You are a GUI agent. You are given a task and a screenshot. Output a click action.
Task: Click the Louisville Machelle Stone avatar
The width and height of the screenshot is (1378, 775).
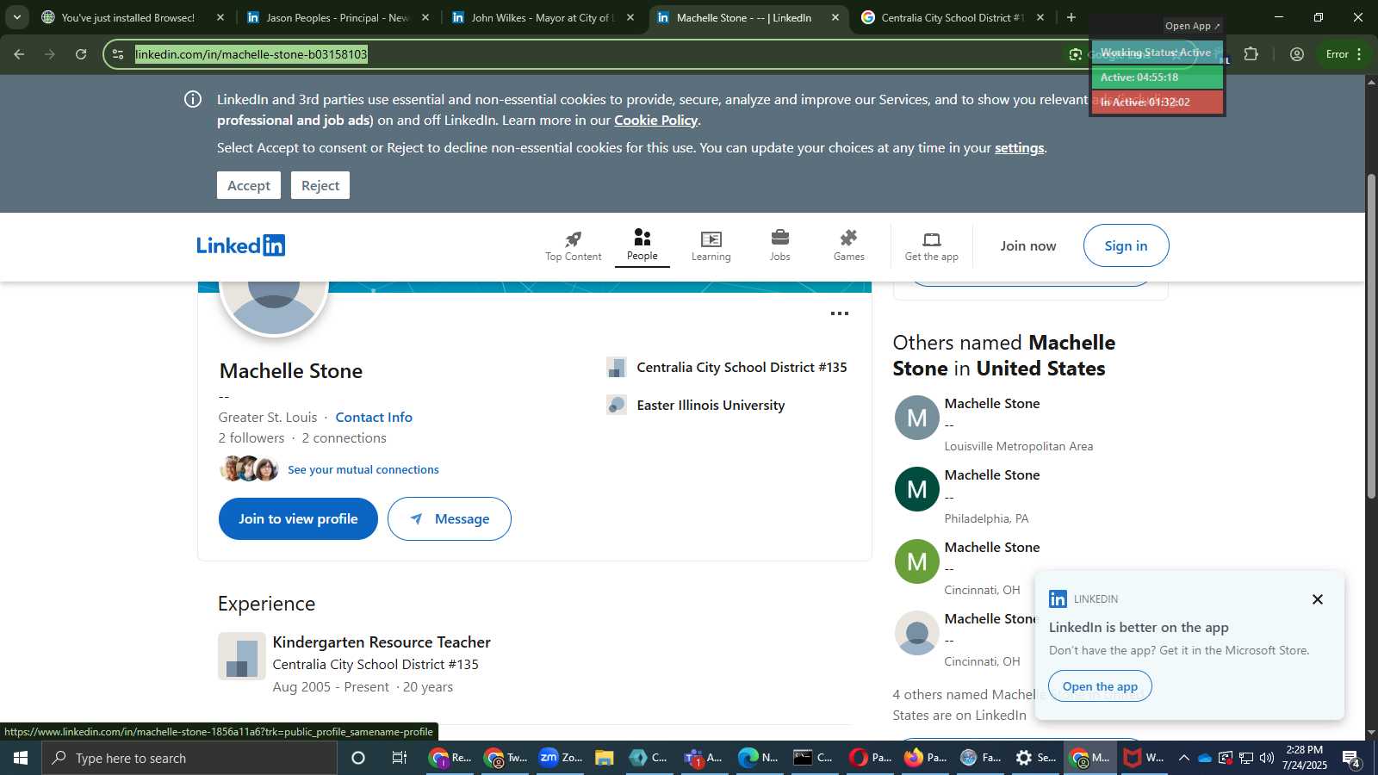click(916, 418)
